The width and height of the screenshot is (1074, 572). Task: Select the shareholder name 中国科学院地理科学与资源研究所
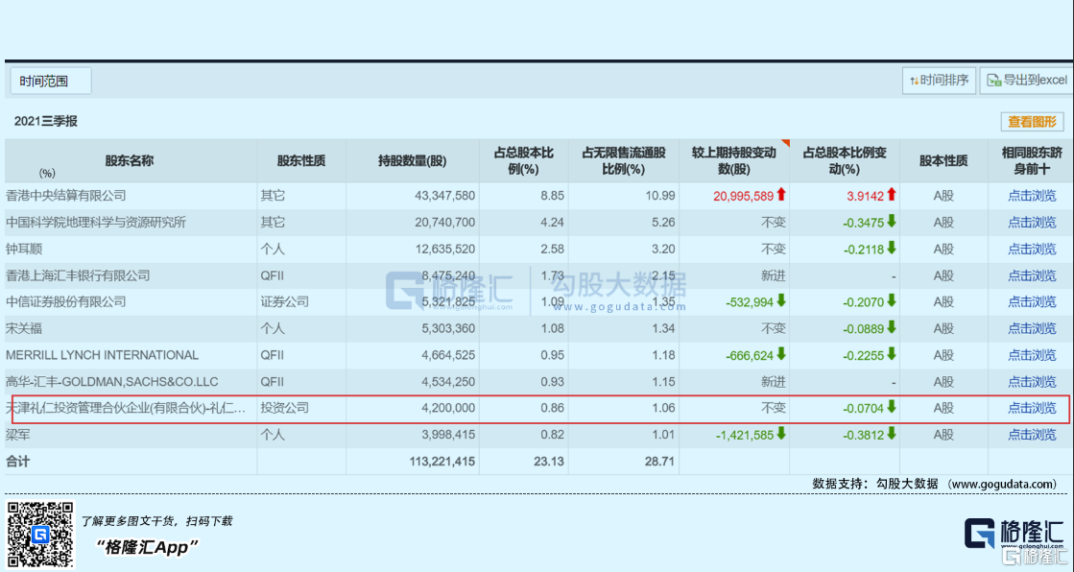(x=96, y=223)
